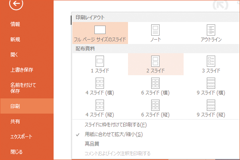Select Full Page Slides (フル ページ サイズのスライド) layout
Screen dimensions: 240x160
pos(100,33)
